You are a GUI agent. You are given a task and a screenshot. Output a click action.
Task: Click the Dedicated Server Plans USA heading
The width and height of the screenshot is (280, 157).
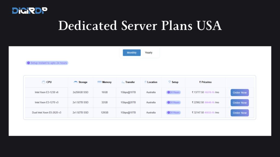[140, 26]
